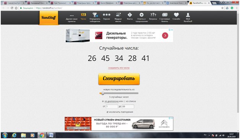Click the quantity slider handle
This screenshot has width=240, height=139.
tap(103, 93)
